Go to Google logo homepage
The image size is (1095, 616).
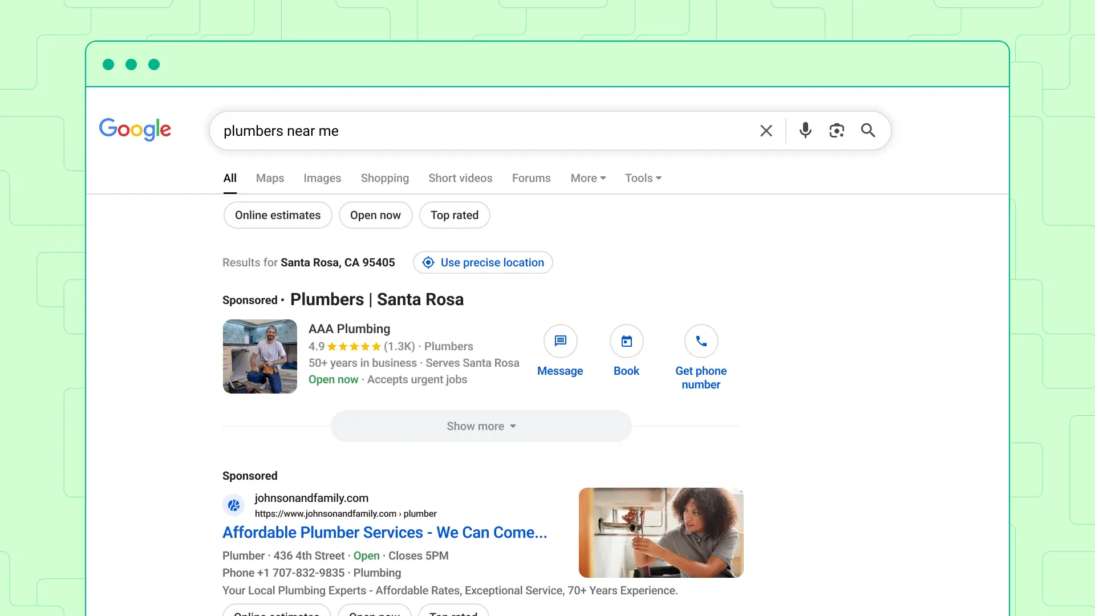click(x=135, y=129)
